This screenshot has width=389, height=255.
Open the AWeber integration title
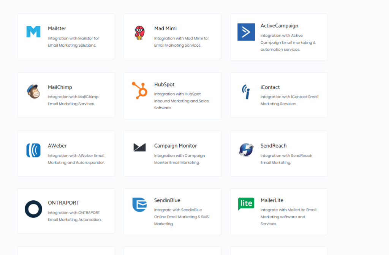tap(57, 146)
